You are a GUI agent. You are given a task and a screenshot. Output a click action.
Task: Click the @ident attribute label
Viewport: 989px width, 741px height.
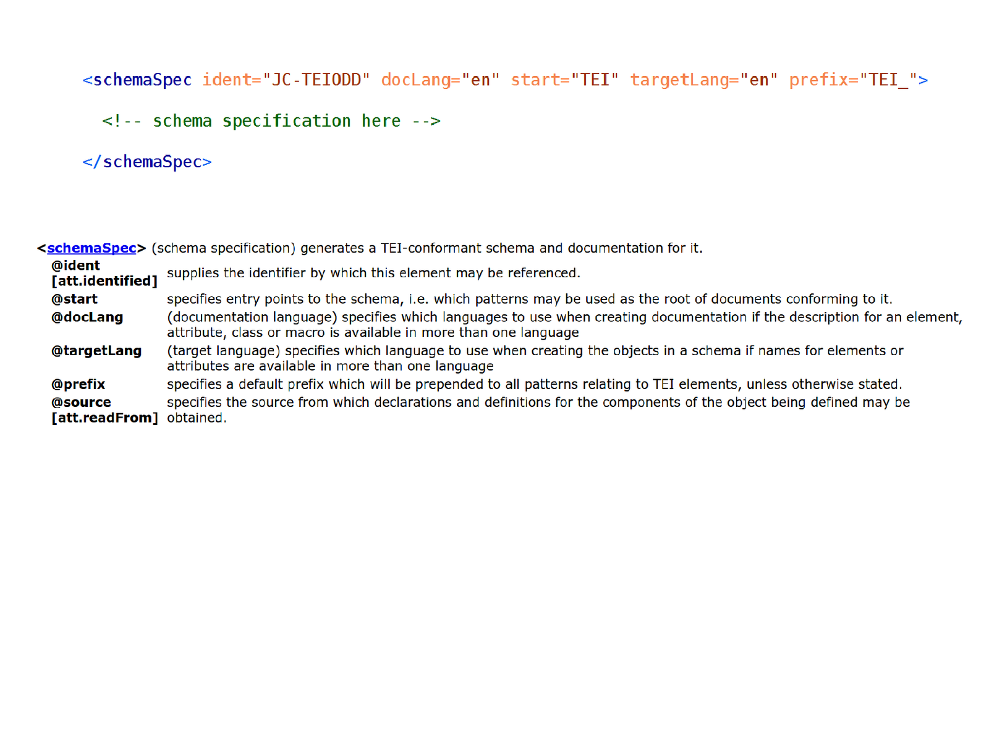coord(75,266)
